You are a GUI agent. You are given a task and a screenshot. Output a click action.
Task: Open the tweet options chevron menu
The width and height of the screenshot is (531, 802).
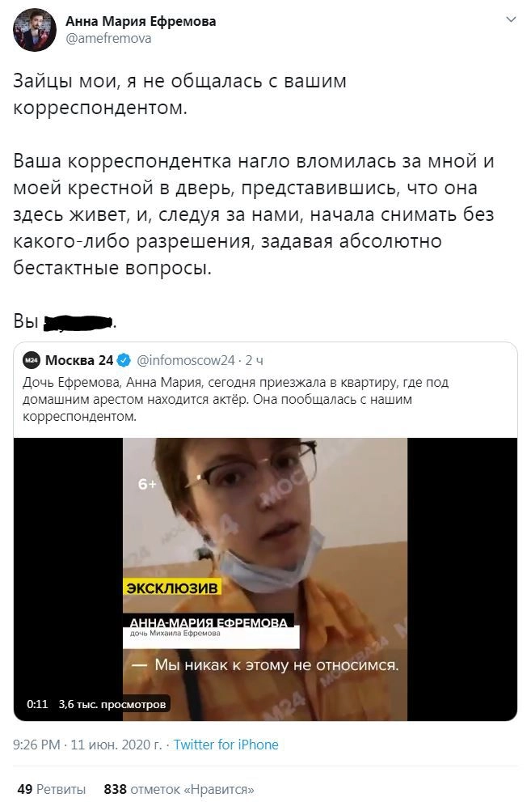[511, 20]
